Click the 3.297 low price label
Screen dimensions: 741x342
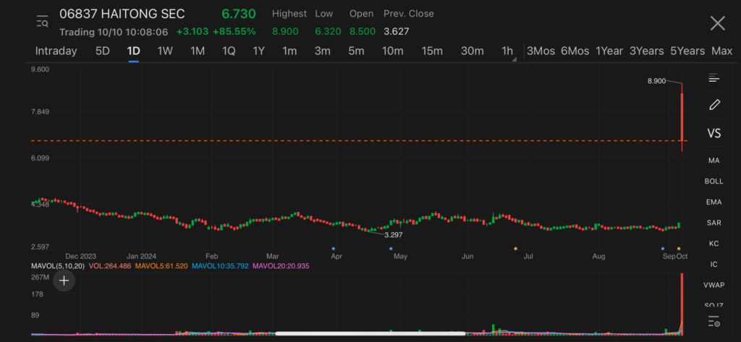[x=393, y=235]
